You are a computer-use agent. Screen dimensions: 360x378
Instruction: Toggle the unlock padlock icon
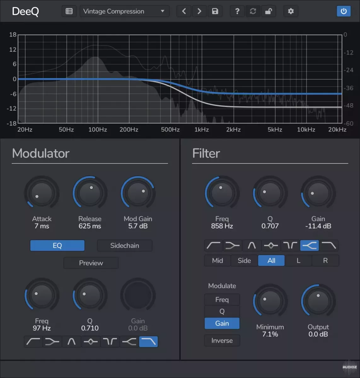[x=268, y=11]
